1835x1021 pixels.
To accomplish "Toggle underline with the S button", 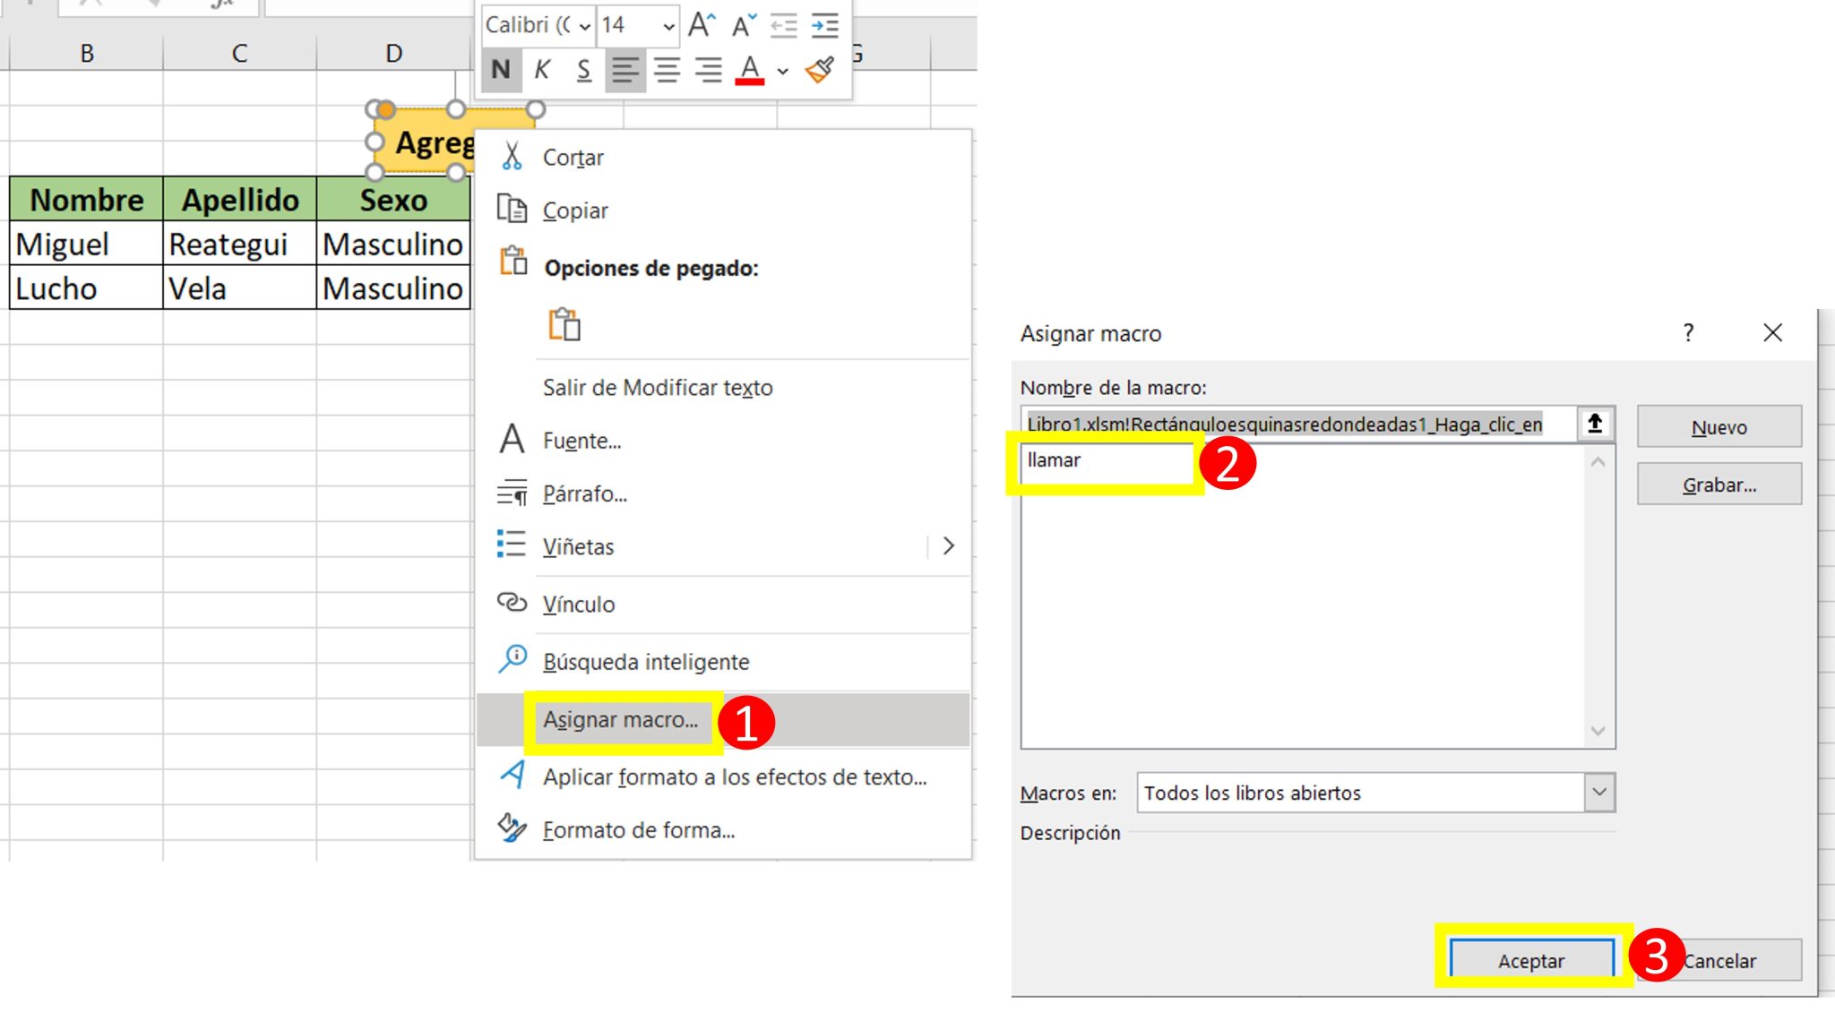I will tap(582, 70).
